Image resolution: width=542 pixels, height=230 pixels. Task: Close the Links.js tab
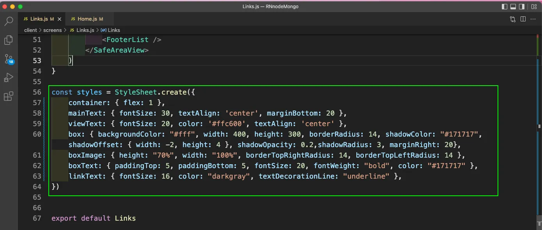point(60,19)
